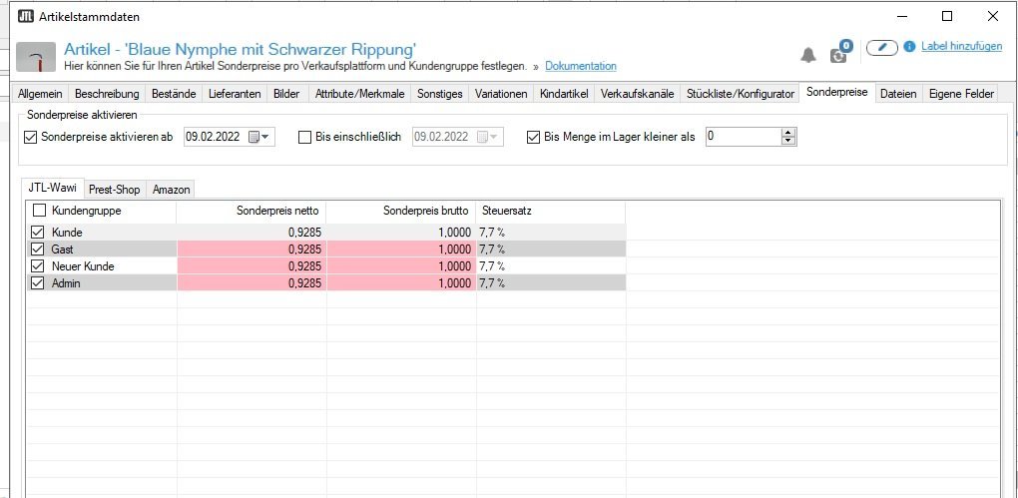
Task: Open the Dokumentation link
Action: 581,66
